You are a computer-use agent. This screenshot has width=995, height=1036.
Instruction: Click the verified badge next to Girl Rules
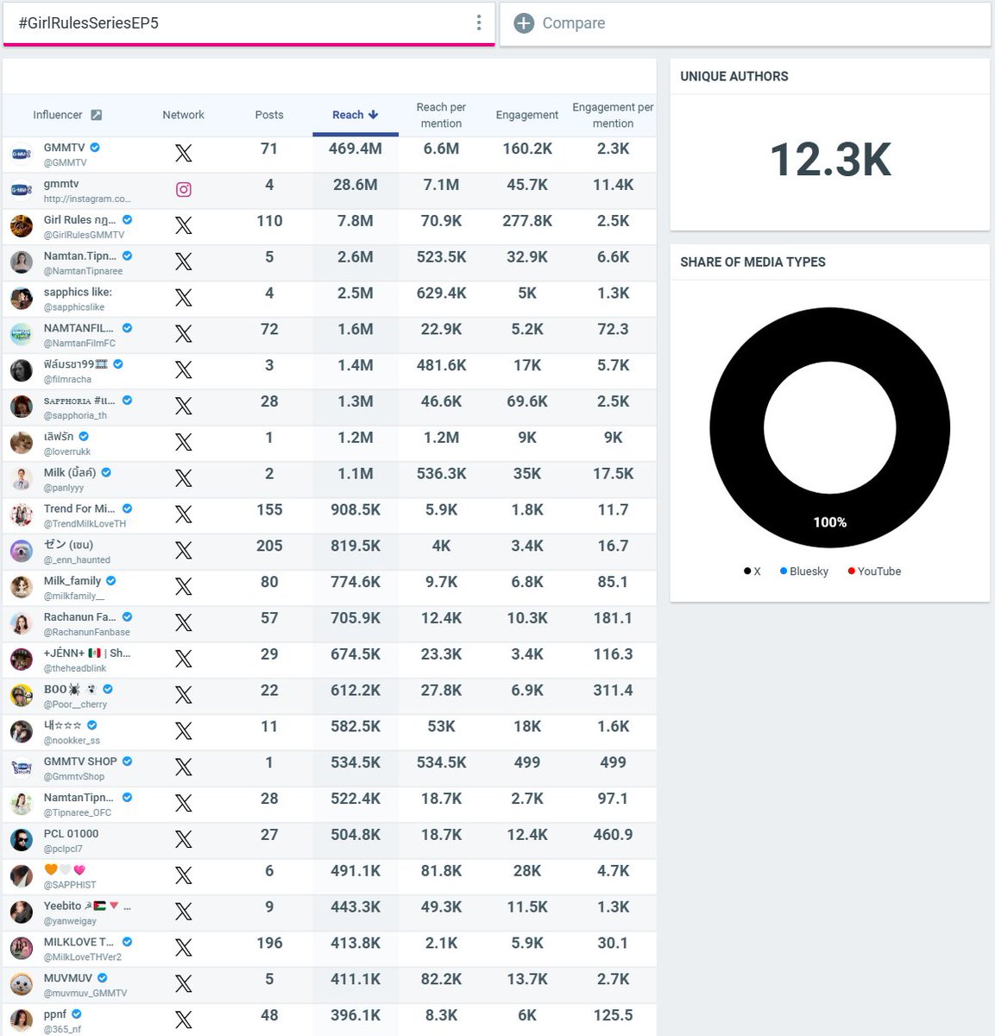127,219
